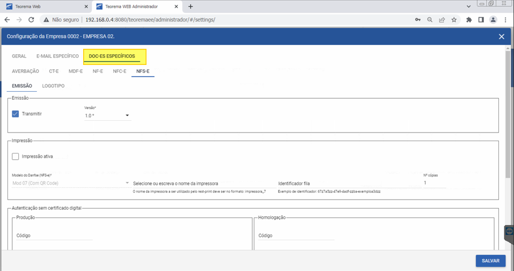Click the zoom magnifier icon in address bar
Image resolution: width=514 pixels, height=271 pixels.
430,20
